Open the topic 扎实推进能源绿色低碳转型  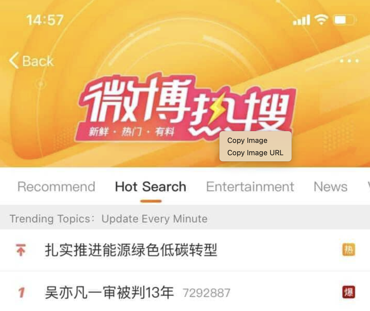131,250
